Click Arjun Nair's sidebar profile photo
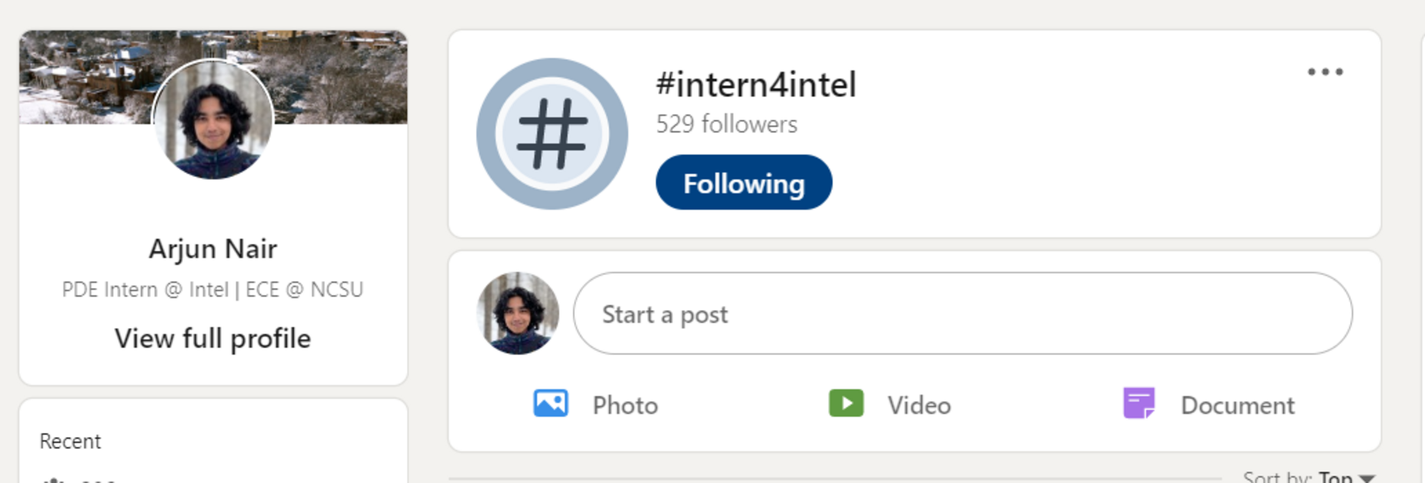Screen dimensions: 1425x483 (x=213, y=120)
